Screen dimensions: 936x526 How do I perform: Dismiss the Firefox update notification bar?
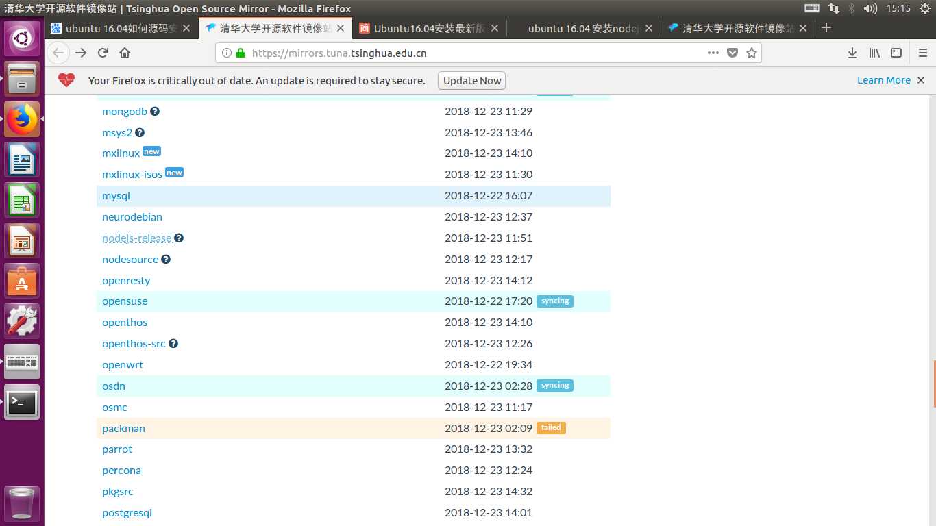coord(921,80)
